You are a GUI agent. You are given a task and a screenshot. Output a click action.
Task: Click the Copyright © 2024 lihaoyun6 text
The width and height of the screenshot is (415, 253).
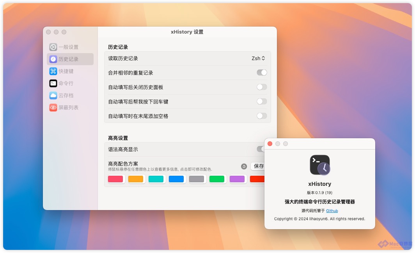[x=320, y=219]
